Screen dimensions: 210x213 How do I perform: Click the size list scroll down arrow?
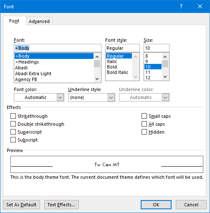tap(165, 77)
